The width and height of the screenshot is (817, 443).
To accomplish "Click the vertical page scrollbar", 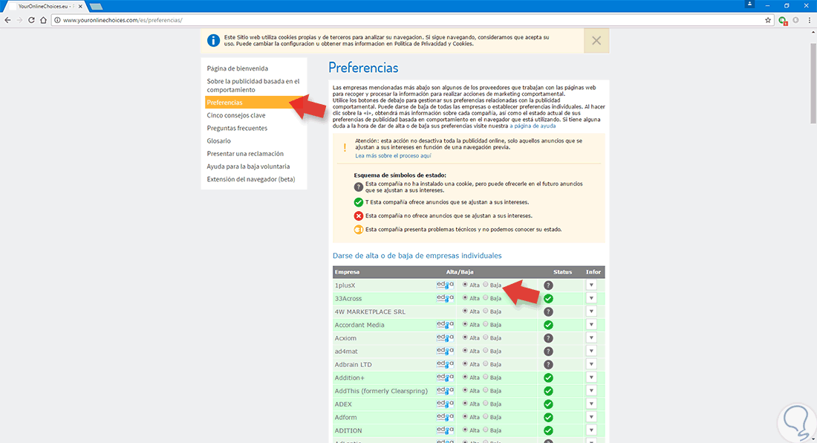I will tap(813, 83).
